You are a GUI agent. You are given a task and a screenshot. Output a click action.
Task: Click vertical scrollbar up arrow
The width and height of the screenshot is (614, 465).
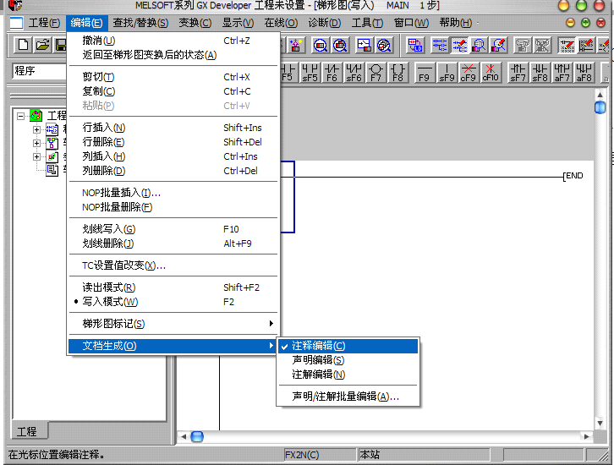pyautogui.click(x=600, y=95)
